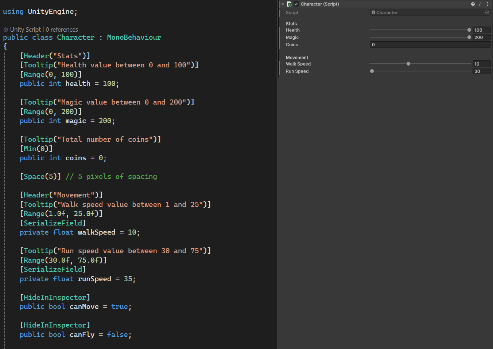The height and width of the screenshot is (349, 493).
Task: Click the "0 references" CodeLens link
Action: 62,30
